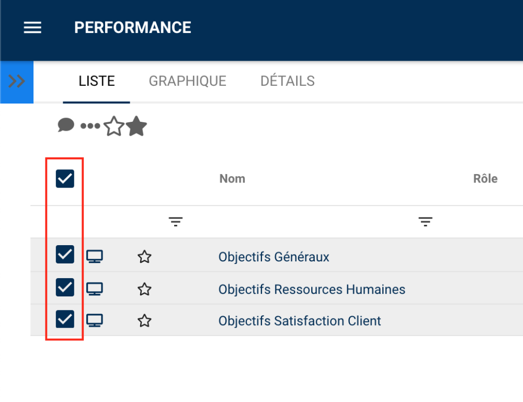
Task: Star the Objectifs Satisfaction Client row
Action: click(x=144, y=320)
